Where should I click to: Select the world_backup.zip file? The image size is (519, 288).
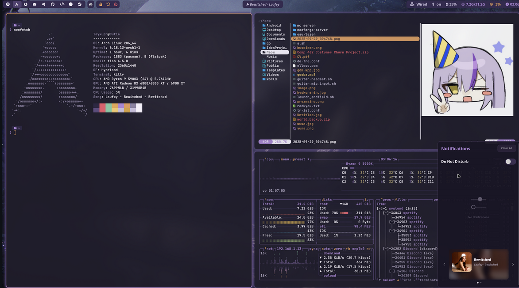pyautogui.click(x=311, y=120)
